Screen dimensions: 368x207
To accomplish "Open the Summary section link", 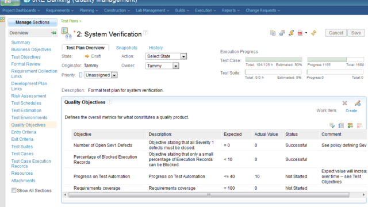I will click(21, 43).
